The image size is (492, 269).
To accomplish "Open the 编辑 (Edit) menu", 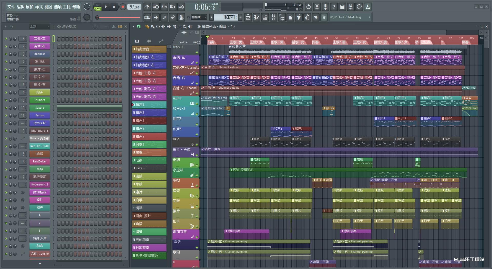I will point(21,7).
